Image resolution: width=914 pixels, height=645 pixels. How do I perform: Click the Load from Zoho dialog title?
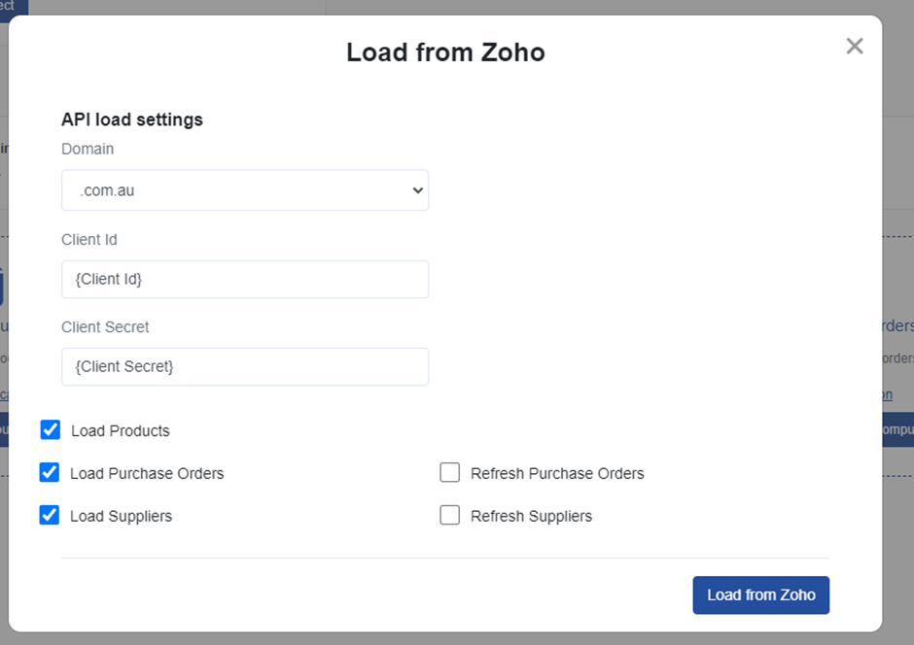(445, 52)
